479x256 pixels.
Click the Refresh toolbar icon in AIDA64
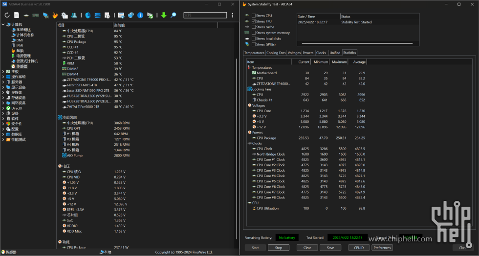[x=7, y=15]
